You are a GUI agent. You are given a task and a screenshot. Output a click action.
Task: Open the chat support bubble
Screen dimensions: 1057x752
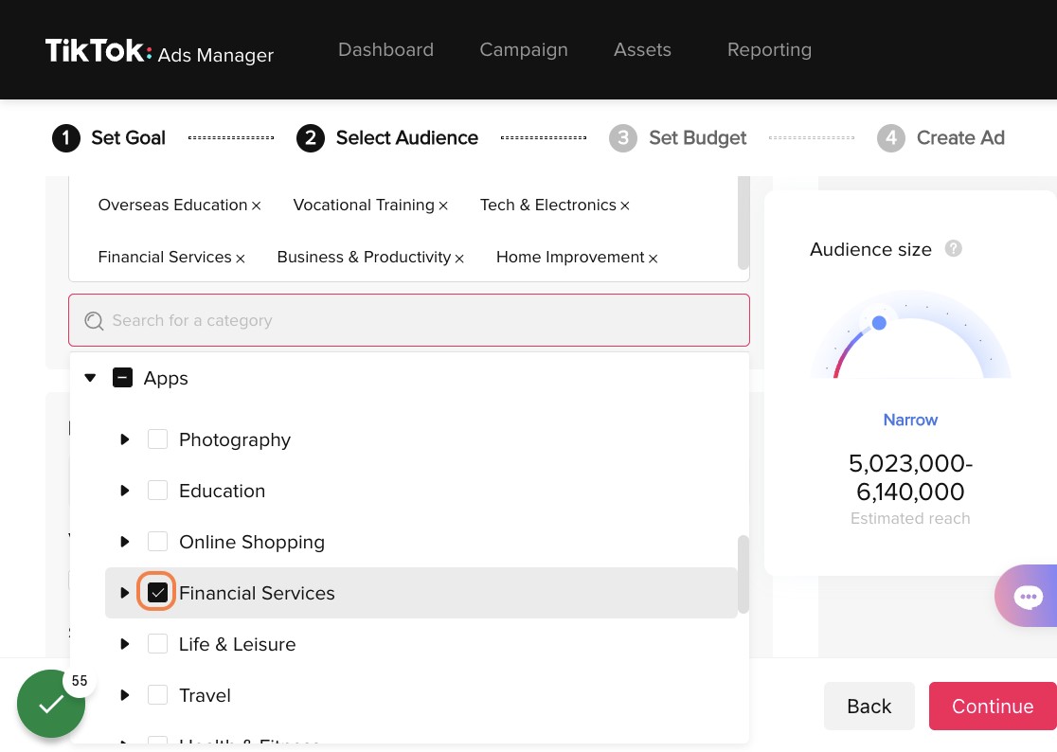click(x=1028, y=597)
